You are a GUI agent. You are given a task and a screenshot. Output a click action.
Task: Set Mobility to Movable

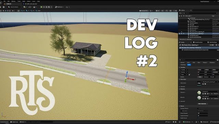click(x=212, y=77)
